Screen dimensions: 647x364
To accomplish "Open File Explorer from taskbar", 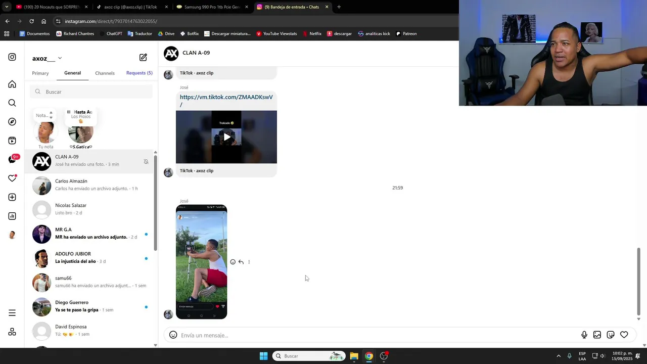I will point(354,356).
